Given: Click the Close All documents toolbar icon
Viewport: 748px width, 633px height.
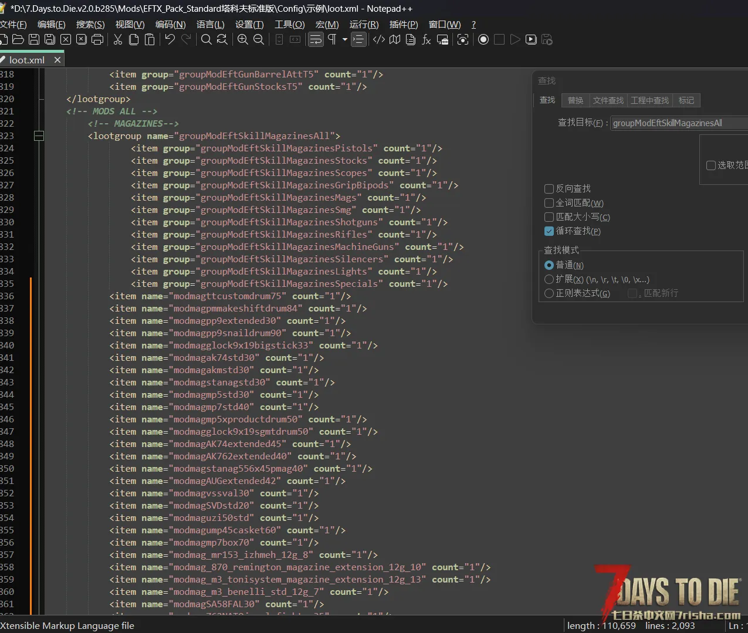Looking at the screenshot, I should [x=82, y=39].
